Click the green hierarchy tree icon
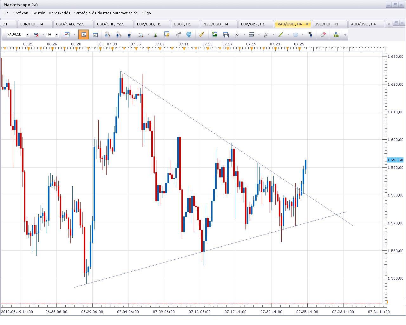Viewport: 406px width, 325px height. pos(336,34)
